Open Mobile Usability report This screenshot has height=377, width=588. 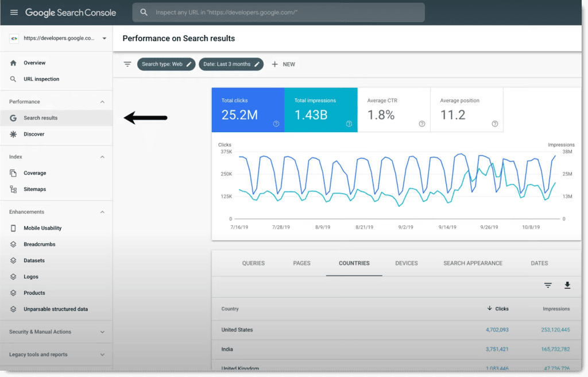click(x=56, y=228)
